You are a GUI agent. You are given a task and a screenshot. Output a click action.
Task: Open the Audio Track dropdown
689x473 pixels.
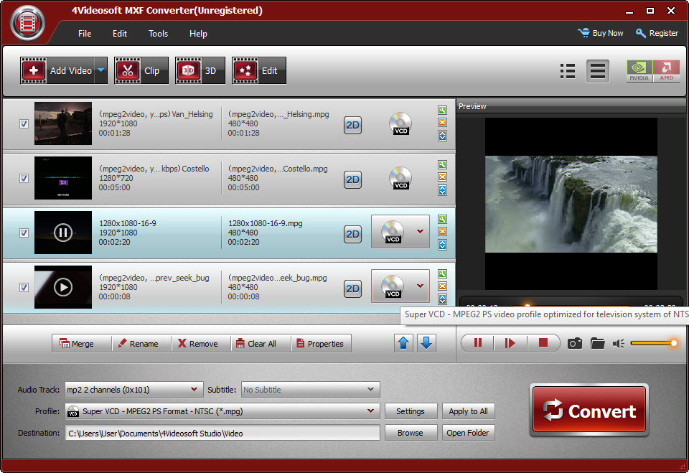[x=134, y=390]
